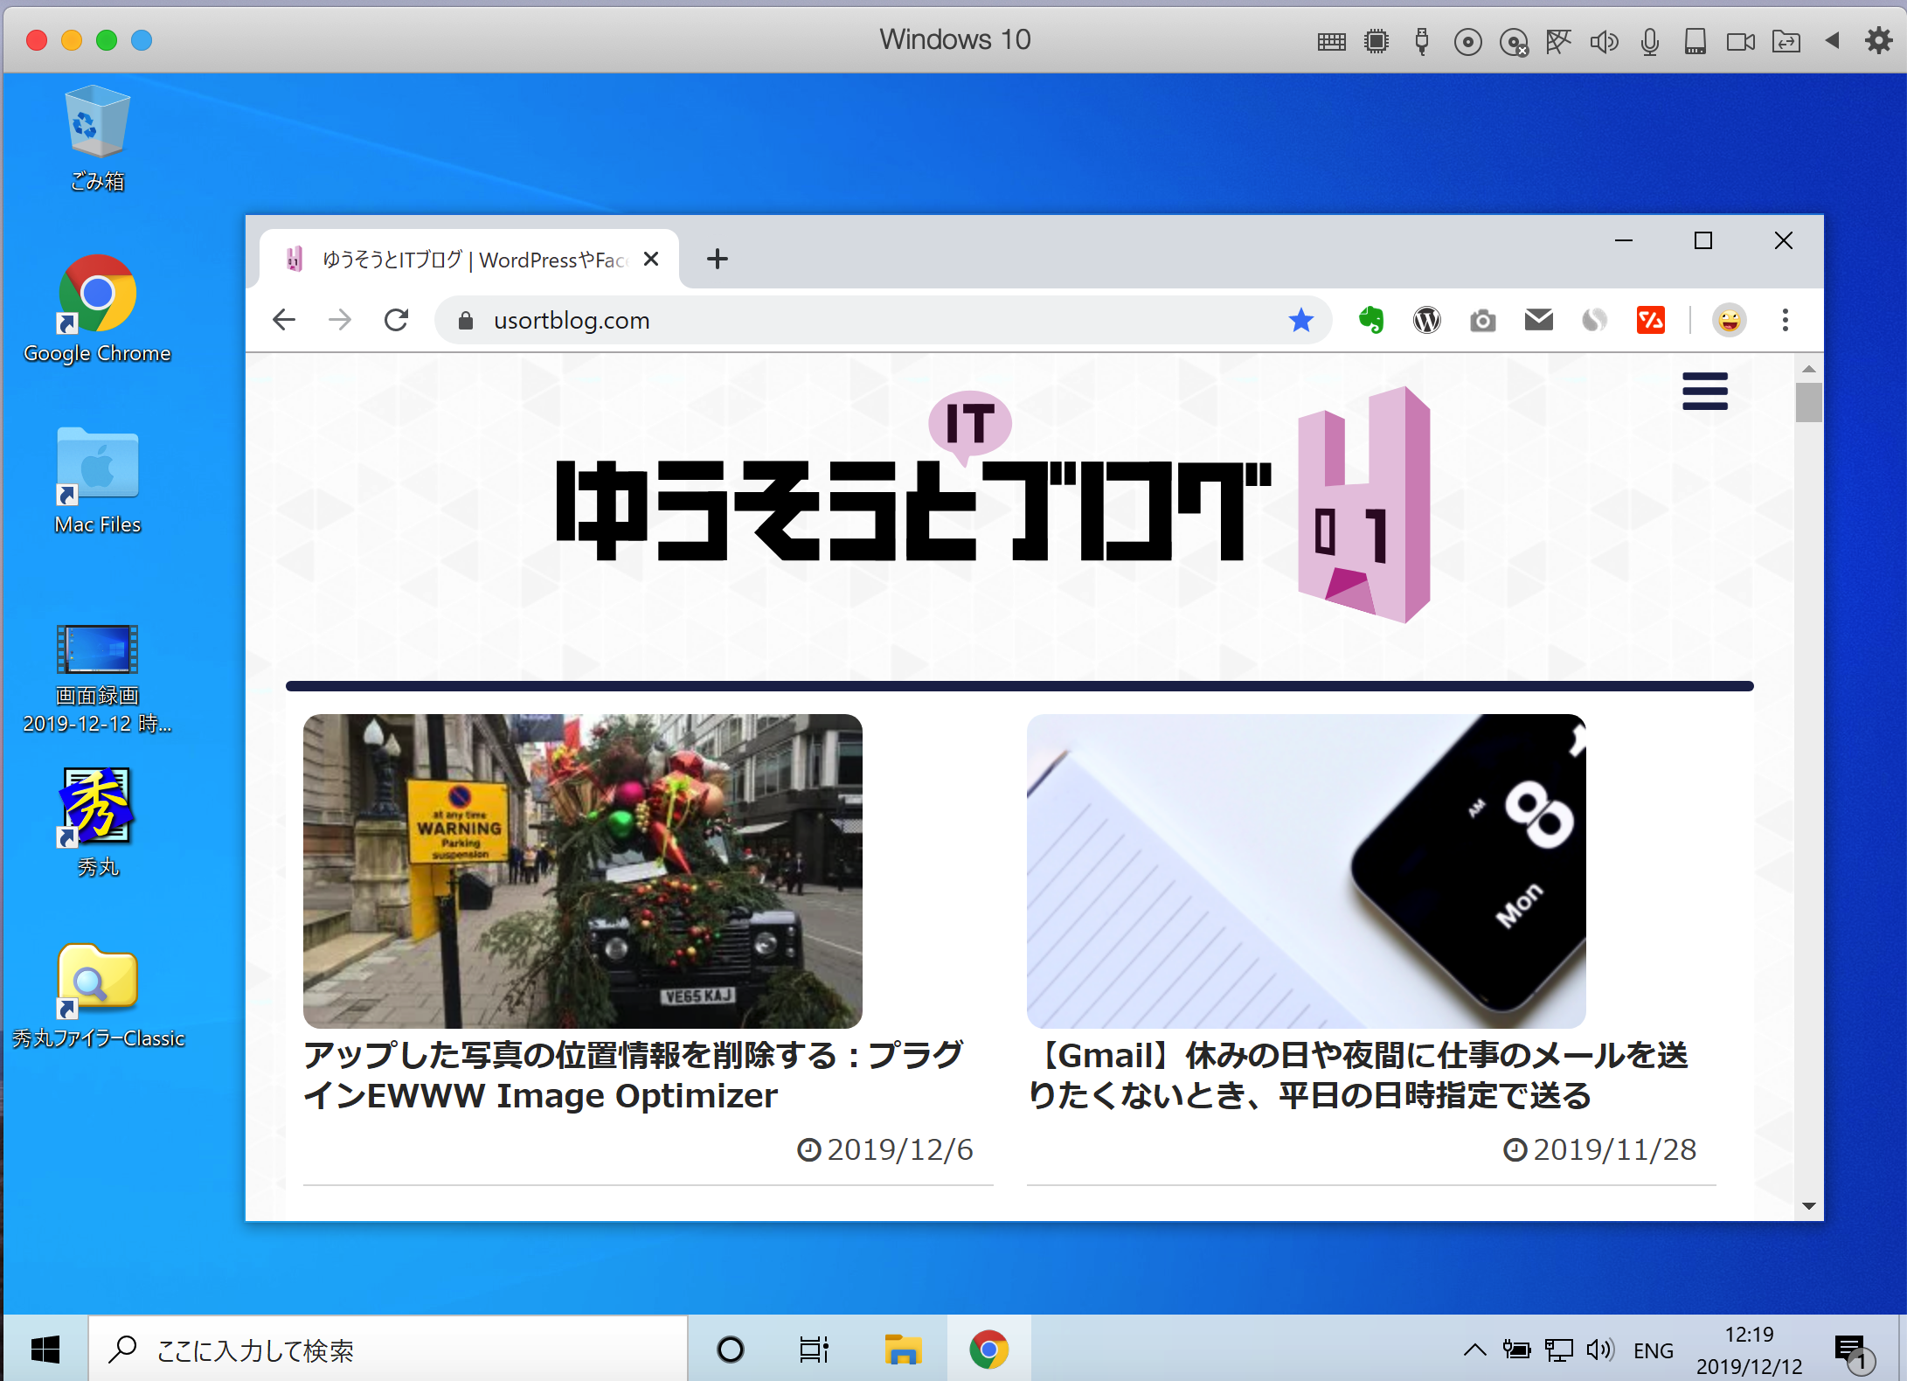Click the page reload/refresh icon
Image resolution: width=1907 pixels, height=1381 pixels.
click(x=395, y=320)
